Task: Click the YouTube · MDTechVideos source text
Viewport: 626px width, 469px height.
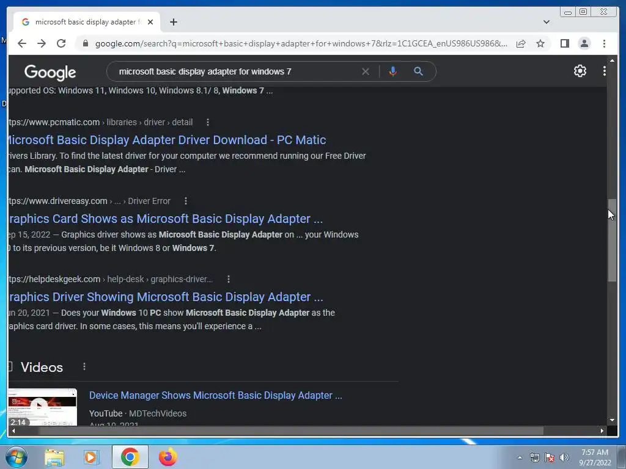Action: [x=138, y=413]
